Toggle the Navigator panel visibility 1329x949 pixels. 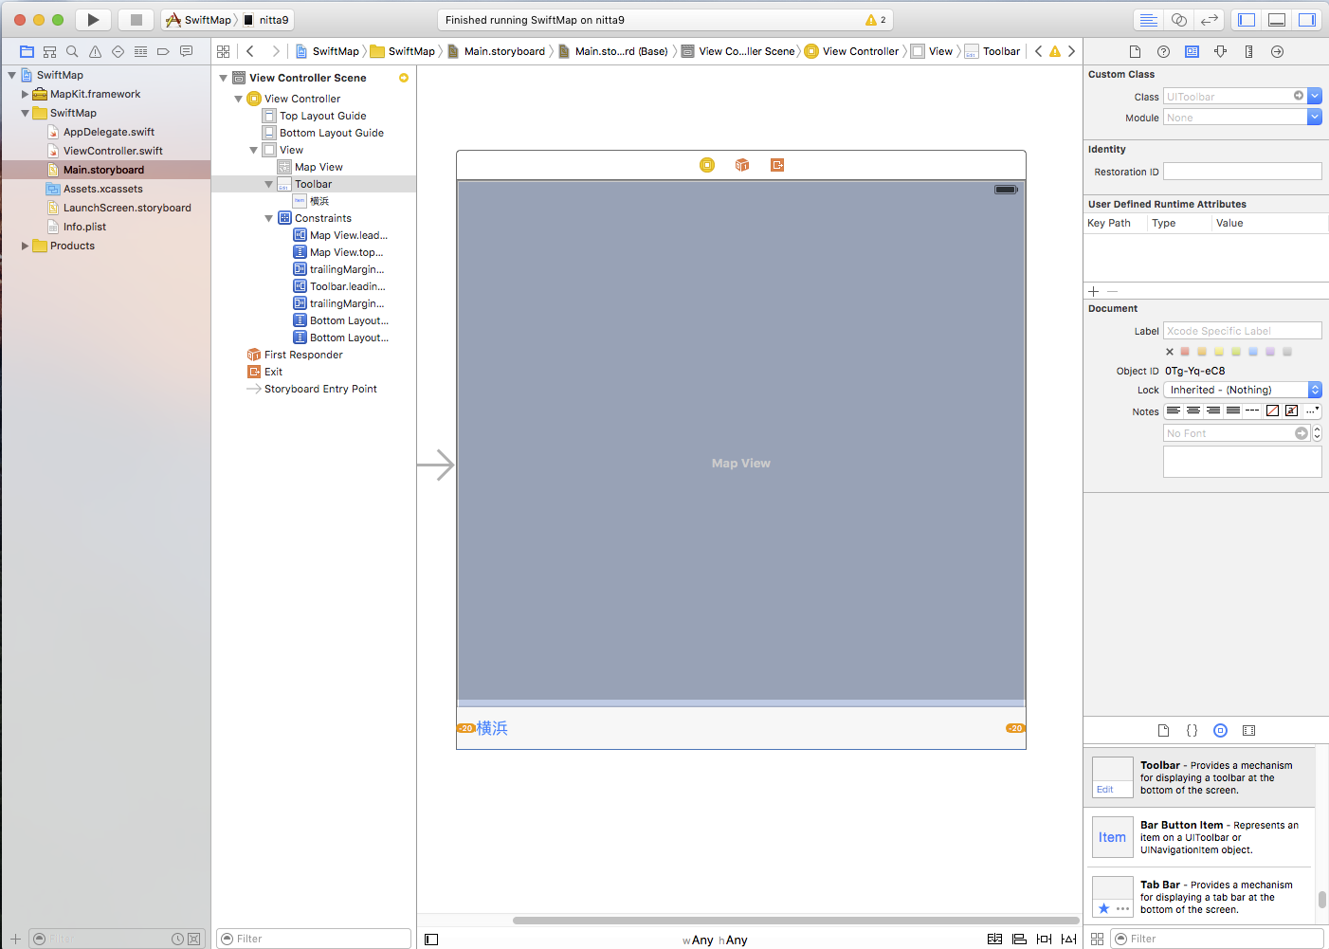(1247, 20)
